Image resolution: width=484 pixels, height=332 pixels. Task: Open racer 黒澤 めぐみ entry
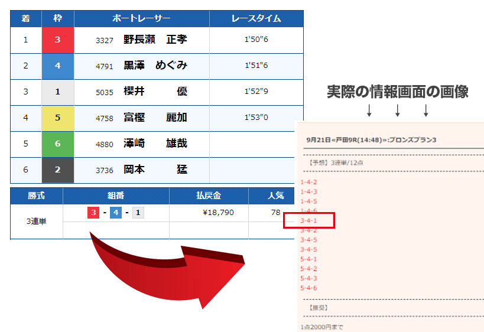pyautogui.click(x=155, y=66)
